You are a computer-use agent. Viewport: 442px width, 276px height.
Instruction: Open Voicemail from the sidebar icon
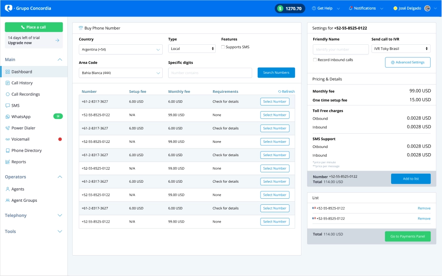[x=7, y=139]
